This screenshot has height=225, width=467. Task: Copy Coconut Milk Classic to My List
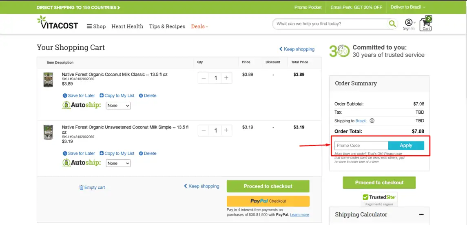tap(117, 95)
